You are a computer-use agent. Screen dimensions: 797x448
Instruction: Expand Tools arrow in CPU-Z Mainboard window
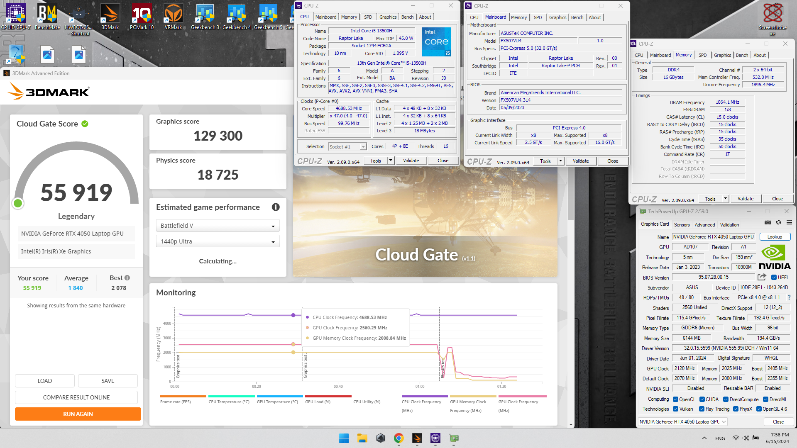(560, 161)
